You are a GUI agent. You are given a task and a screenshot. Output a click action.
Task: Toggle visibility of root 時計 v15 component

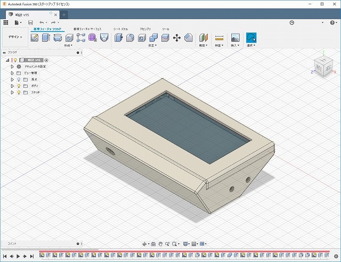pyautogui.click(x=15, y=60)
